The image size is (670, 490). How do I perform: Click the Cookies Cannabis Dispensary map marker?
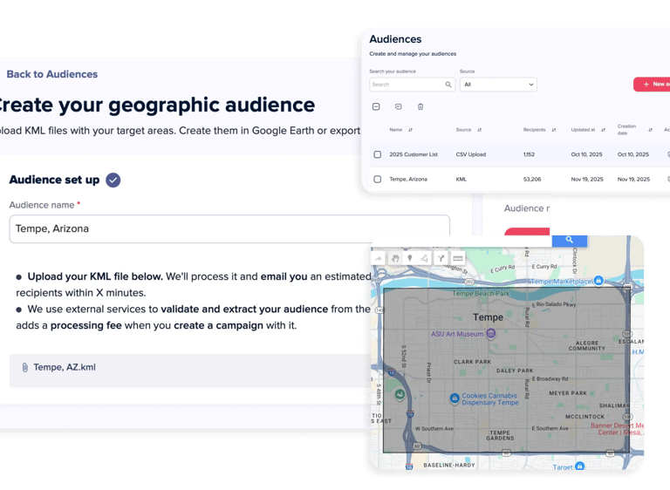tap(455, 398)
